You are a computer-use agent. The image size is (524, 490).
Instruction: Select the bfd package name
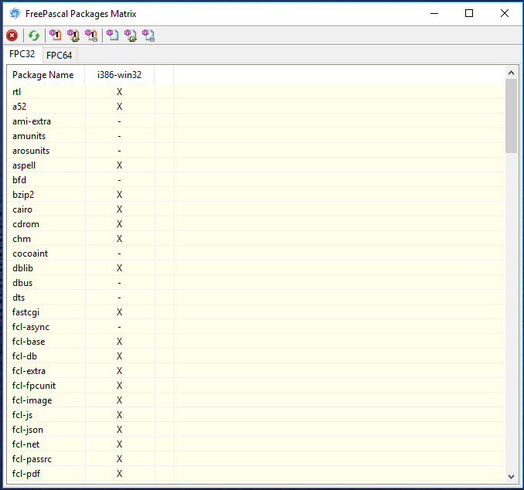click(x=19, y=180)
